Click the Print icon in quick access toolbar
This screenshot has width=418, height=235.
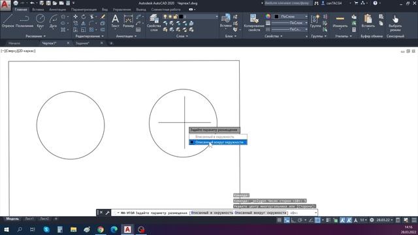[x=16, y=3]
